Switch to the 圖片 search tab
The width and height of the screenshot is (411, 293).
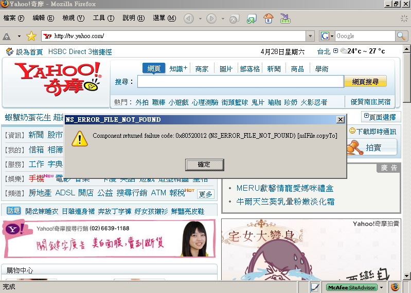tap(226, 69)
